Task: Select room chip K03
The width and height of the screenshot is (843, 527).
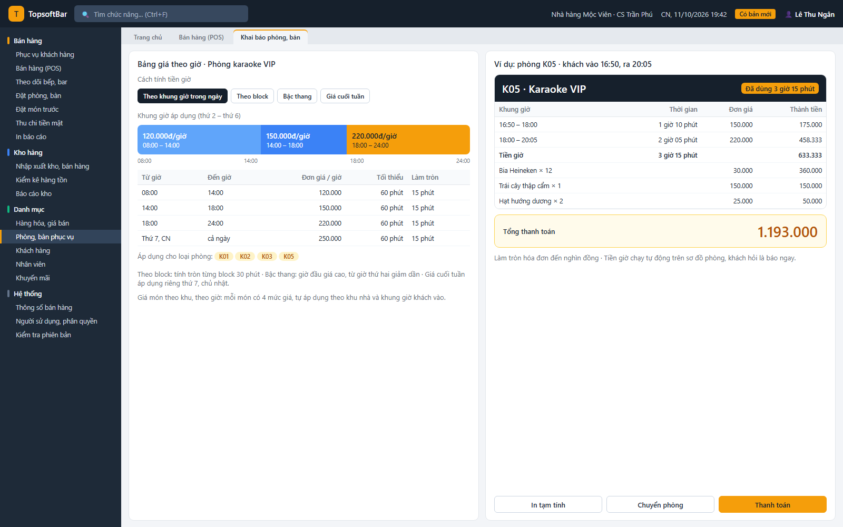Action: coord(267,256)
